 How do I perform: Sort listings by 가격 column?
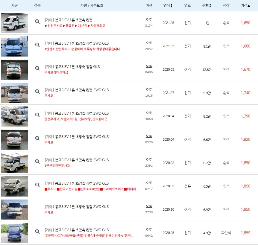245,5
